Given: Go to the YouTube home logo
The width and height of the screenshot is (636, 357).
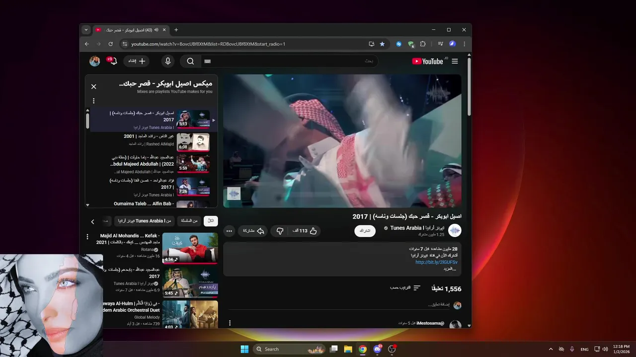Looking at the screenshot, I should point(428,61).
